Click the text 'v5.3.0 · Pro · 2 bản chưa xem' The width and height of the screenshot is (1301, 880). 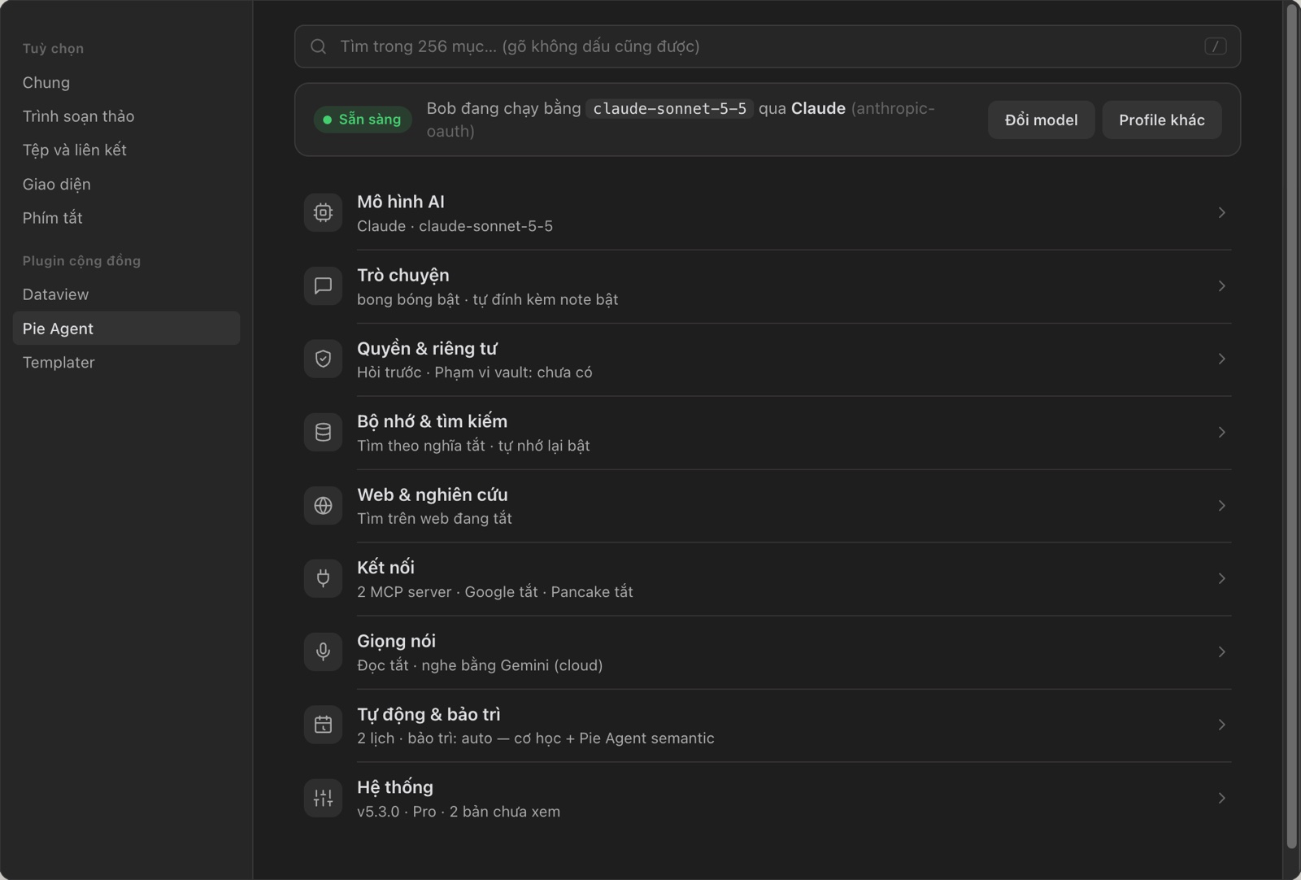pos(459,812)
